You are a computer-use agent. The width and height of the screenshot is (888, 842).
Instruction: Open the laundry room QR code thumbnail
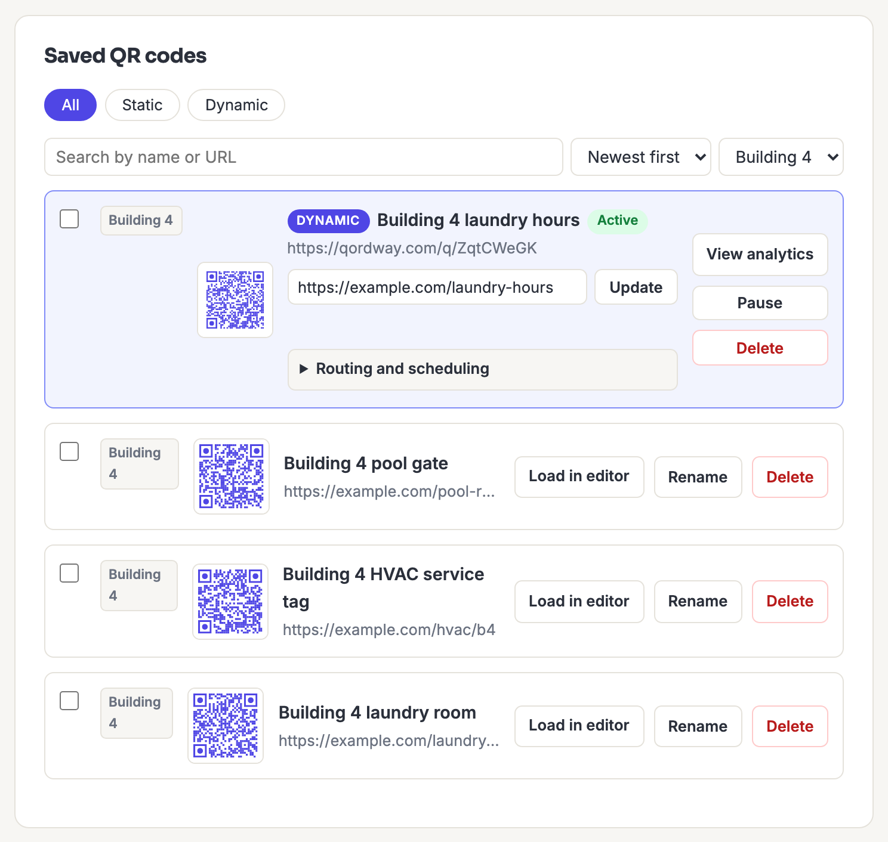coord(226,726)
